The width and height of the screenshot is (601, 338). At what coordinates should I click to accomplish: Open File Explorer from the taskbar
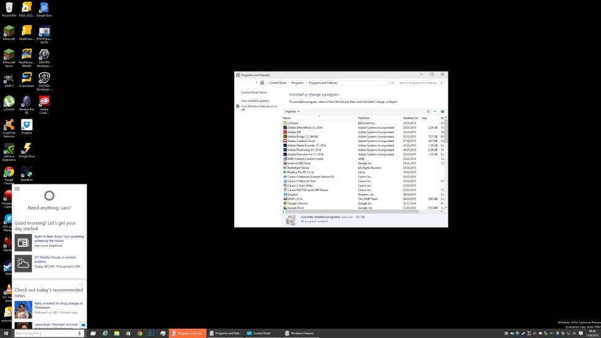117,333
